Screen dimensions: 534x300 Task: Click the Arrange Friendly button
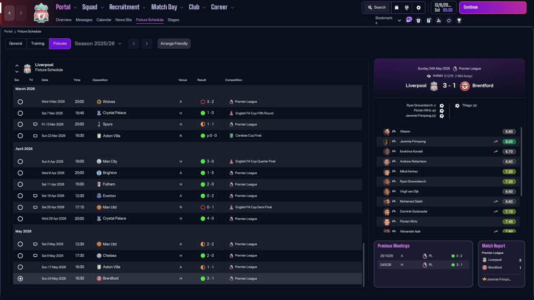tap(174, 44)
